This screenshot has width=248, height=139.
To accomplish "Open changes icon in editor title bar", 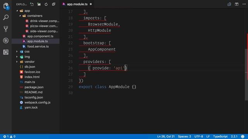I will tap(229, 4).
